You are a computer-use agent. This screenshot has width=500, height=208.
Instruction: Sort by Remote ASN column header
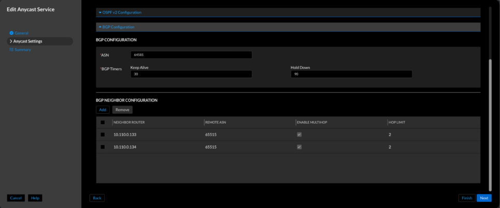coord(215,122)
